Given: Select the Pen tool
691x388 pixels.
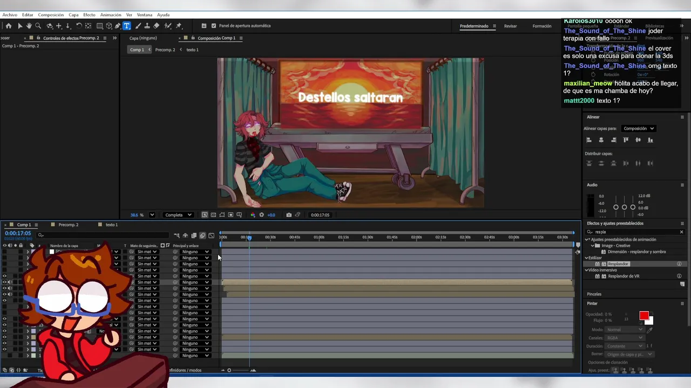Looking at the screenshot, I should (x=118, y=26).
